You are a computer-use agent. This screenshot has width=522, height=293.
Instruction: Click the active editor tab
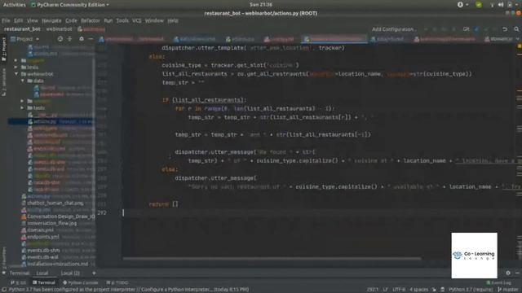pos(334,39)
